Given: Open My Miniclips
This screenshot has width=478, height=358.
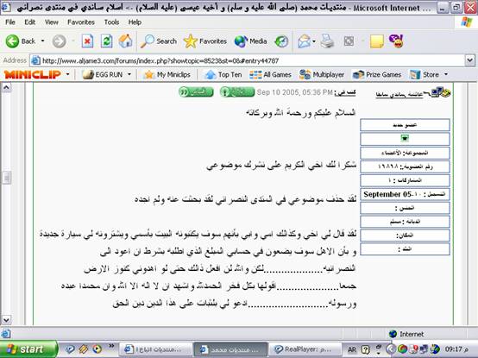Looking at the screenshot, I should pos(167,75).
